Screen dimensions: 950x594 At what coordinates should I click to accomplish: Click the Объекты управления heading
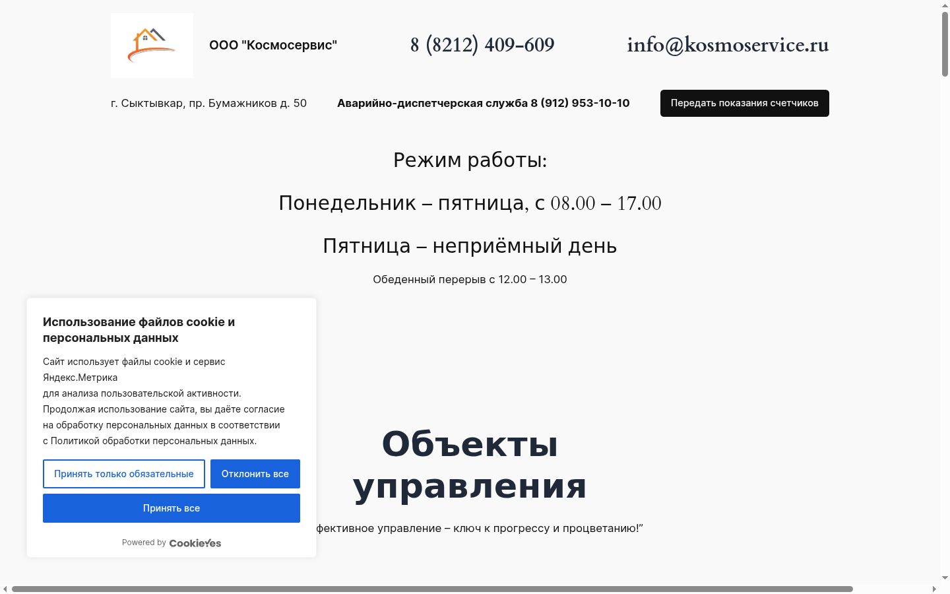470,465
